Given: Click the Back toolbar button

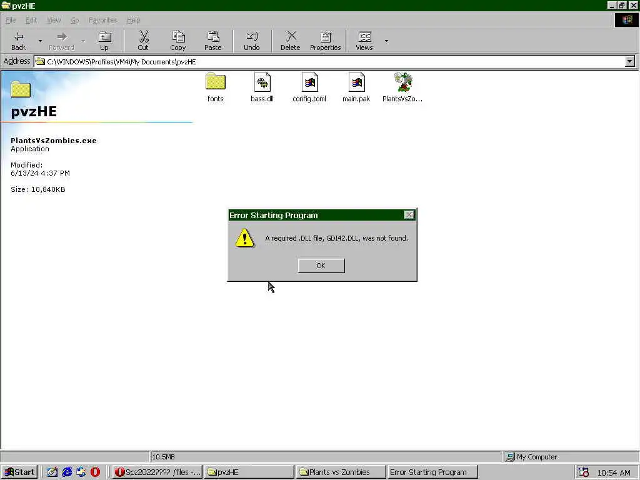Looking at the screenshot, I should [x=18, y=41].
